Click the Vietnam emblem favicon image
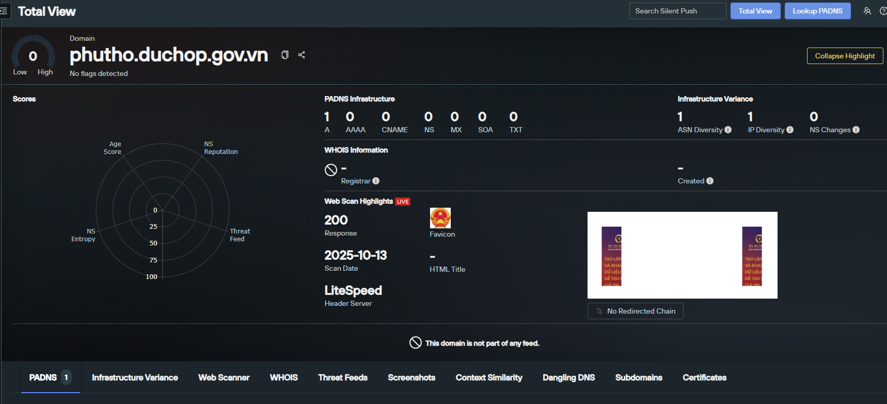The image size is (887, 404). 440,218
